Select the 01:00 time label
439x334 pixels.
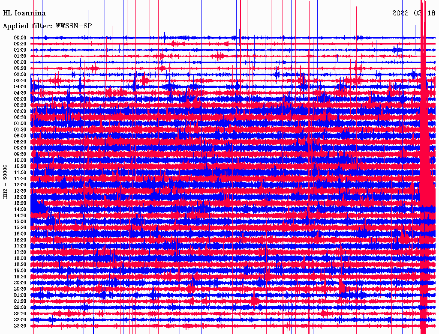(20, 50)
